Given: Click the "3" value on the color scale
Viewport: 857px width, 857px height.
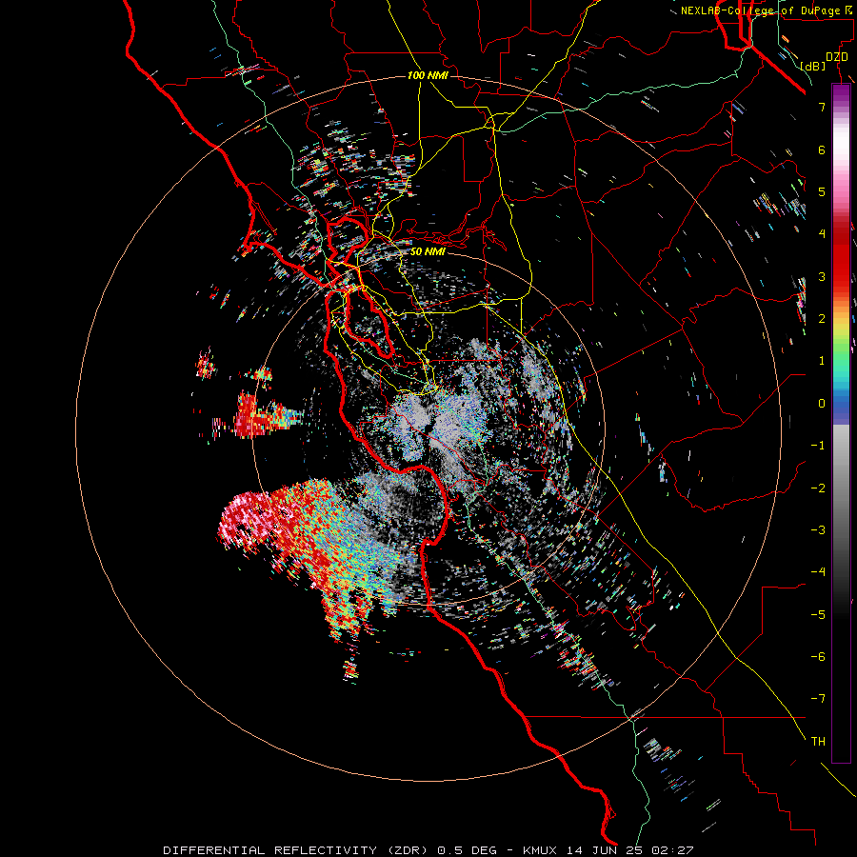Looking at the screenshot, I should pyautogui.click(x=822, y=276).
